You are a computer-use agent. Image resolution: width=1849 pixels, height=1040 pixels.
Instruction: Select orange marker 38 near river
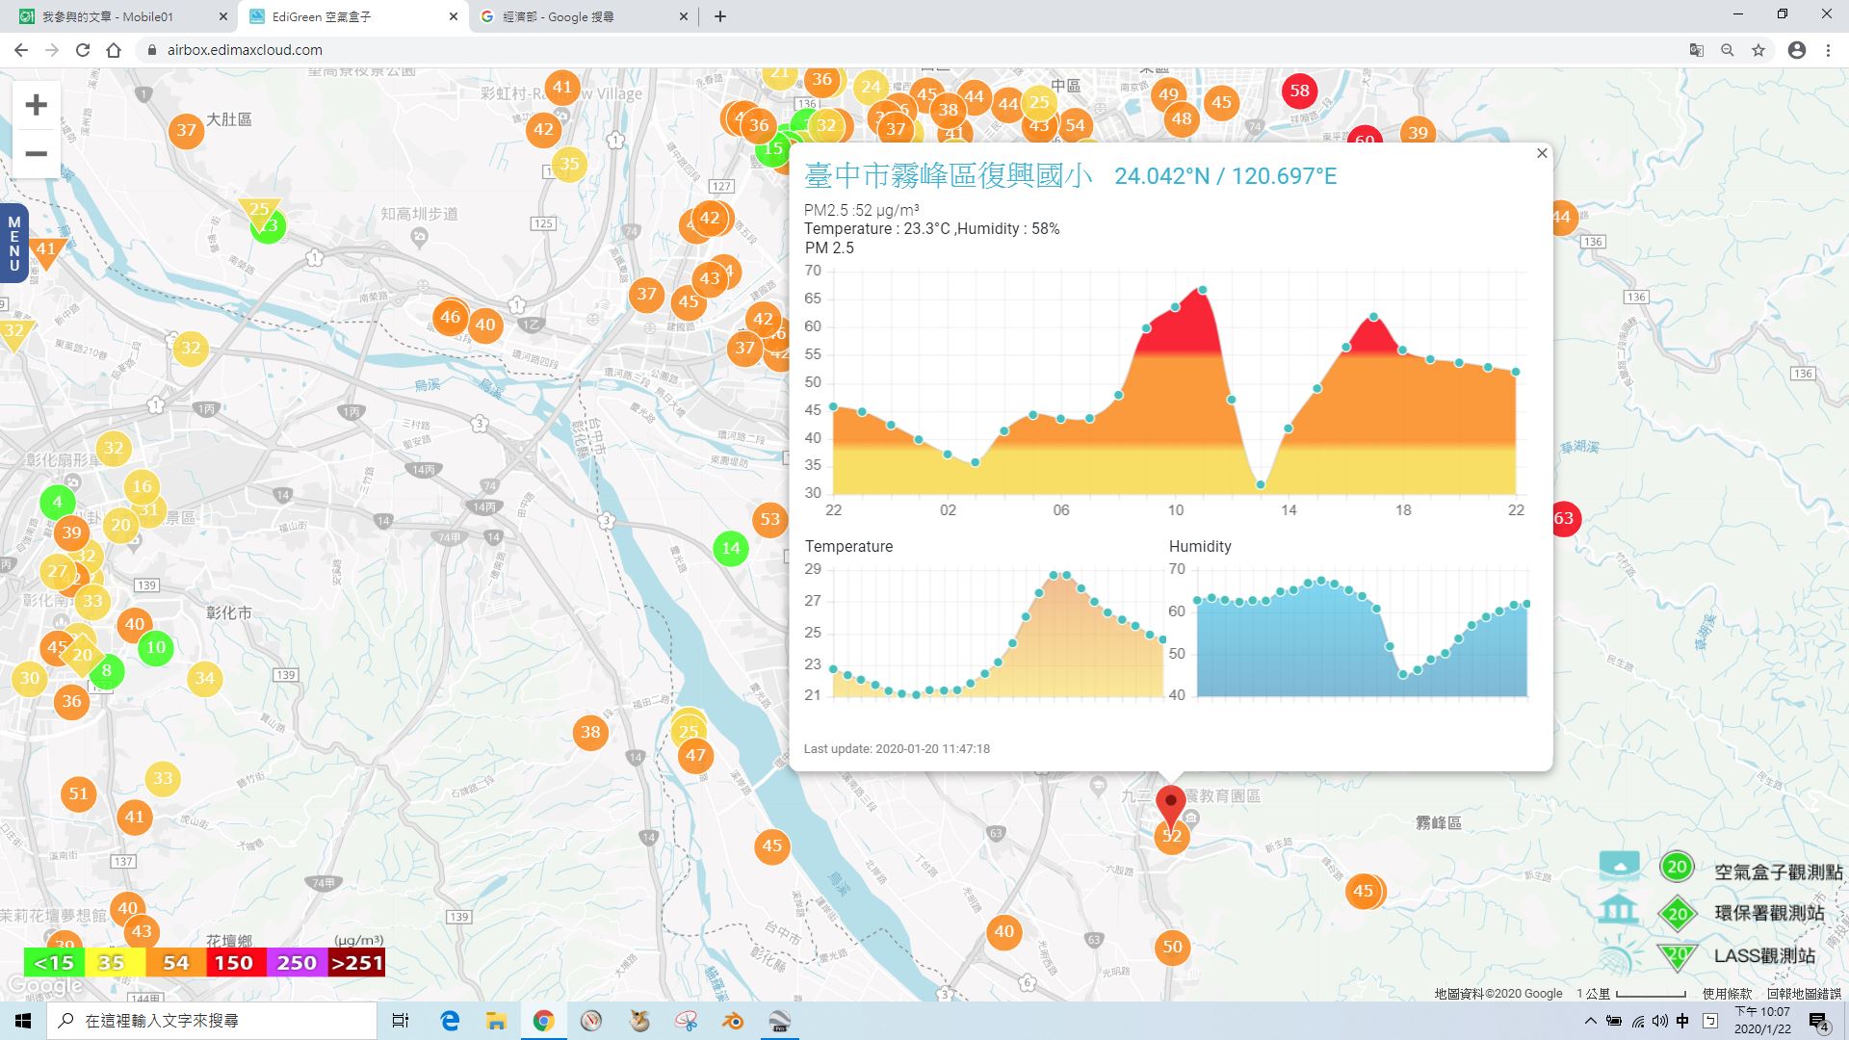click(x=590, y=732)
